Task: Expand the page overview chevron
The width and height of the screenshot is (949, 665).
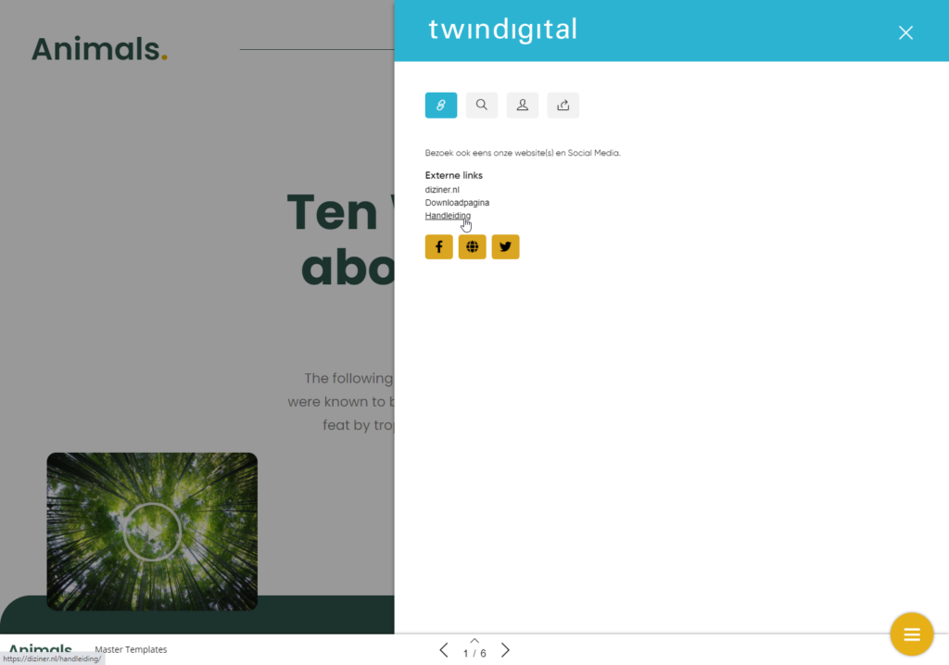Action: click(x=474, y=640)
